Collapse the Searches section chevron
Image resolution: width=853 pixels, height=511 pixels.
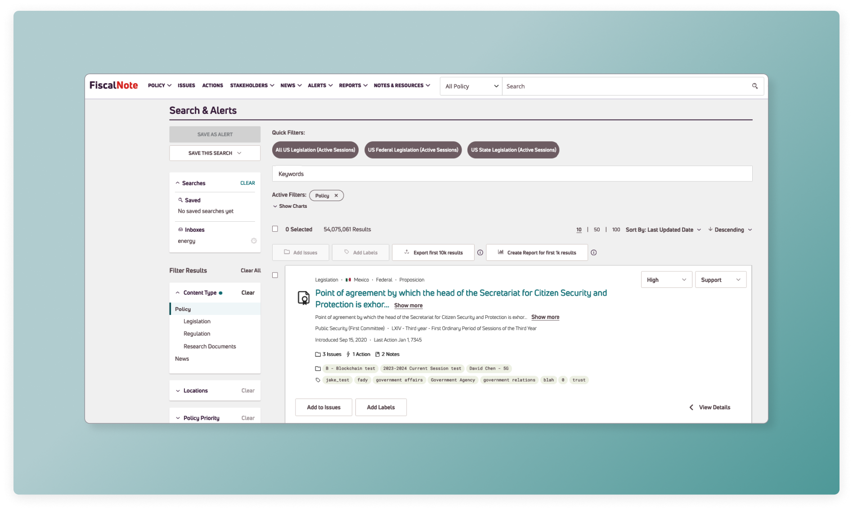[177, 183]
